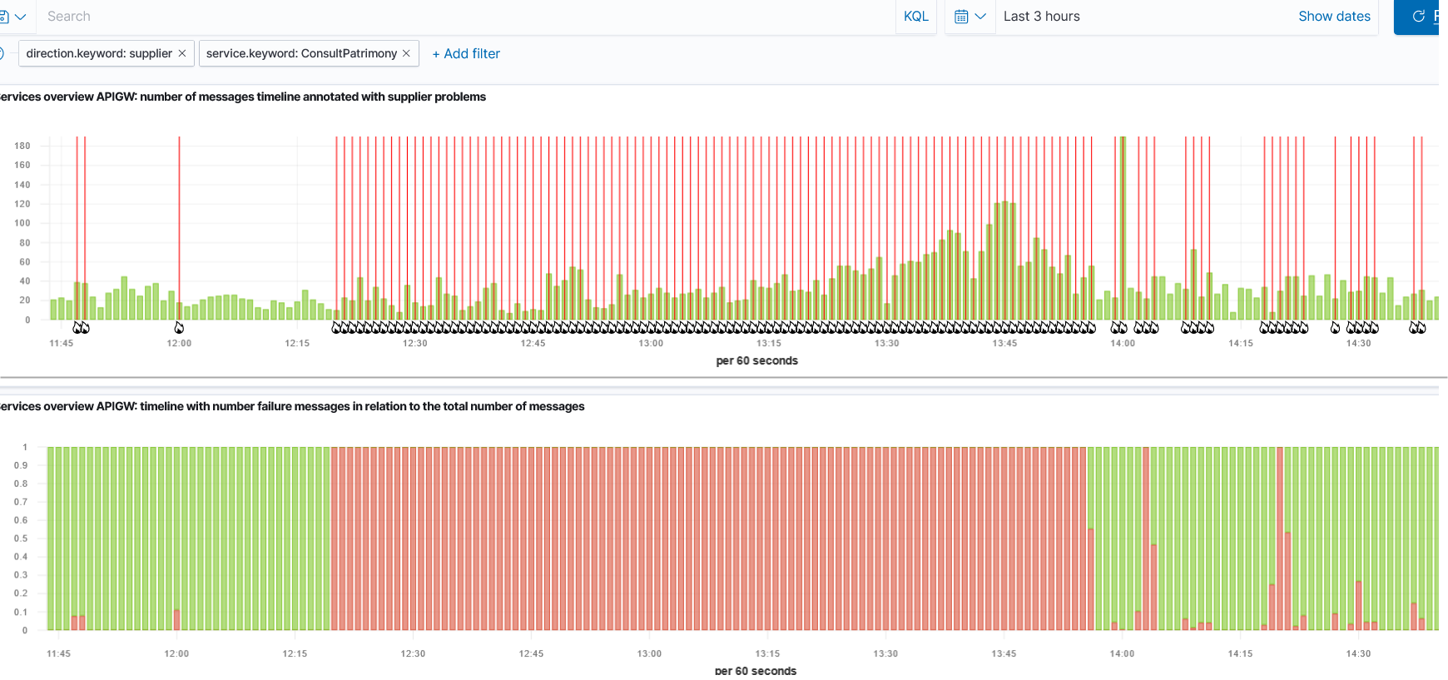The width and height of the screenshot is (1448, 680).
Task: Open the Last 3 hours time range
Action: point(1041,17)
